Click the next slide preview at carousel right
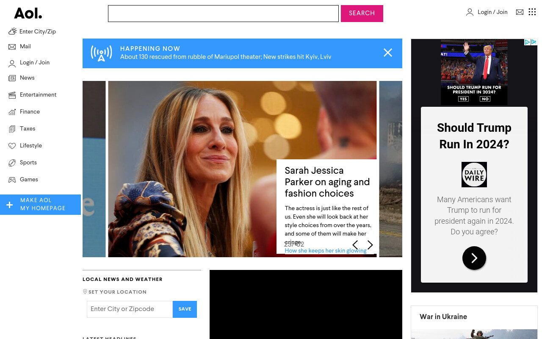This screenshot has width=542, height=339. tap(390, 169)
